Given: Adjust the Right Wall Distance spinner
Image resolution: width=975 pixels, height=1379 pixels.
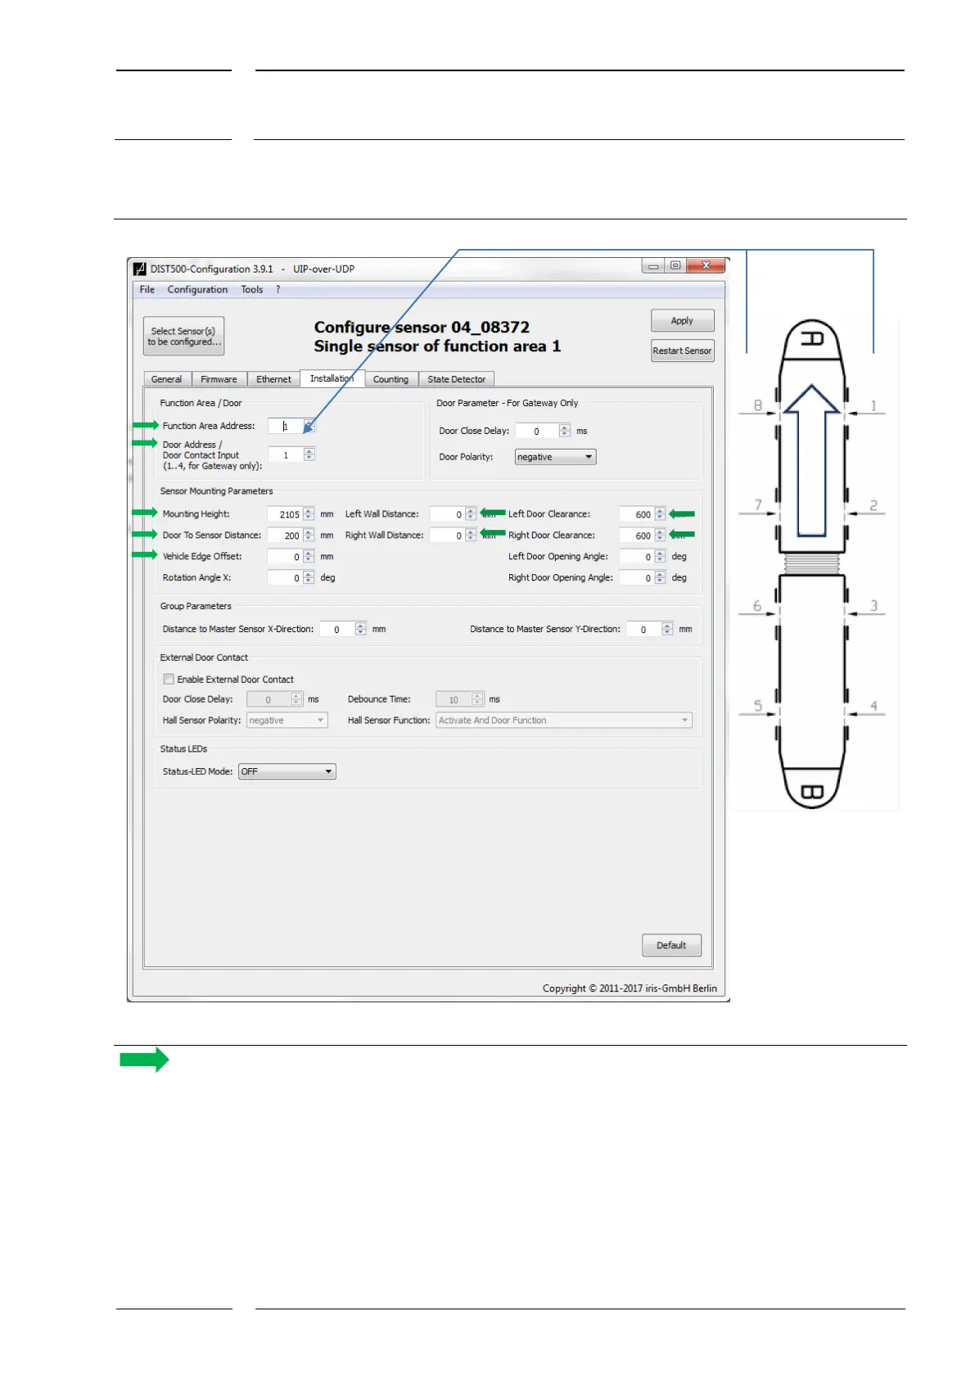Looking at the screenshot, I should click(x=471, y=536).
